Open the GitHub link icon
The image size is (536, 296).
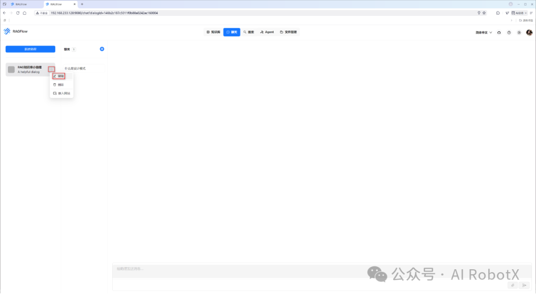[x=499, y=33]
